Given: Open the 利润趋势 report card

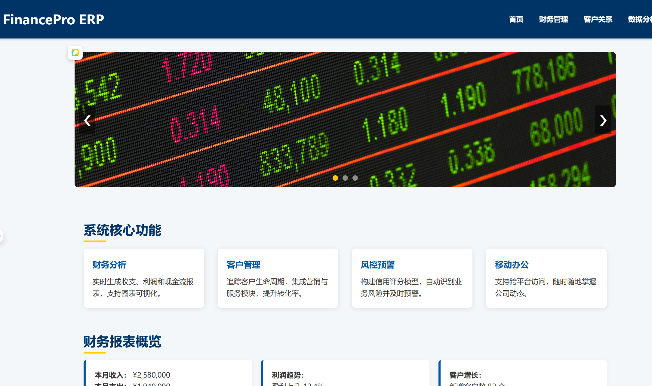Looking at the screenshot, I should tap(345, 374).
